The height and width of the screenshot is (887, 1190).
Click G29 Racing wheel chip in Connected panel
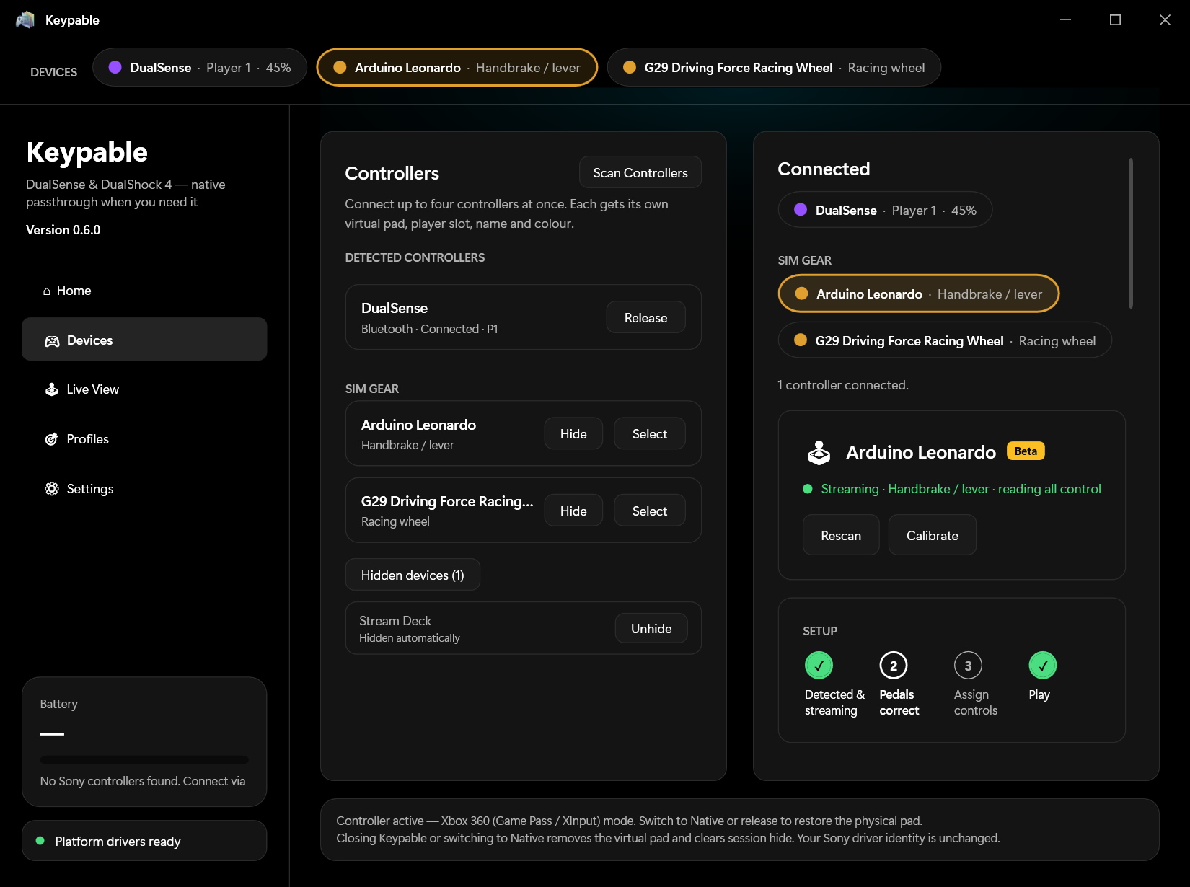(945, 340)
